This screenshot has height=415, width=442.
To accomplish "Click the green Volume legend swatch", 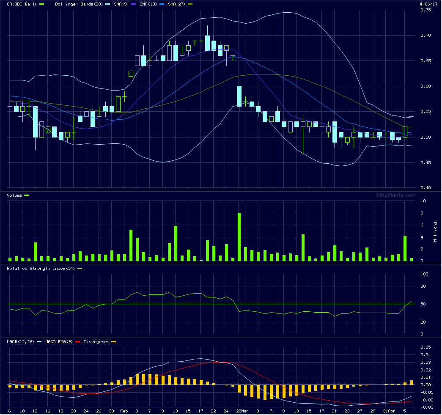I will [x=27, y=195].
